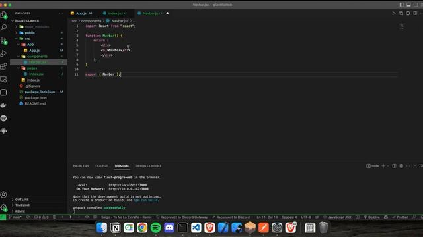The image size is (423, 237).
Task: Click the editor minimap
Action: point(402,26)
